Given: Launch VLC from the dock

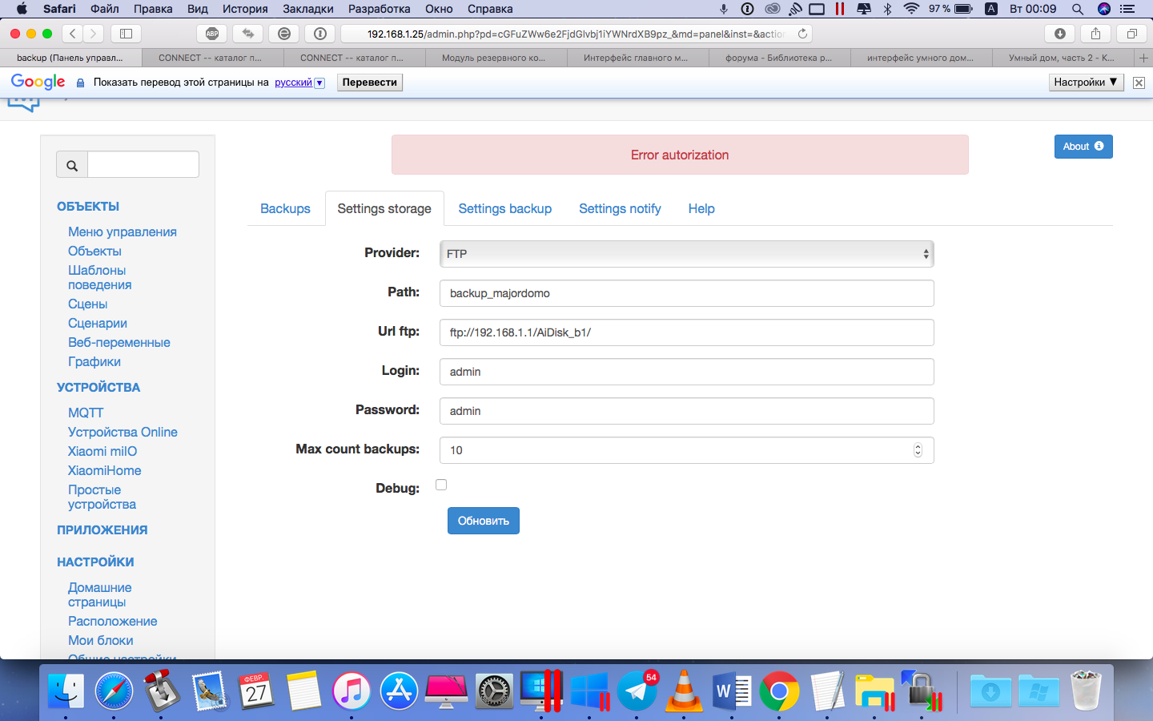Looking at the screenshot, I should click(684, 691).
